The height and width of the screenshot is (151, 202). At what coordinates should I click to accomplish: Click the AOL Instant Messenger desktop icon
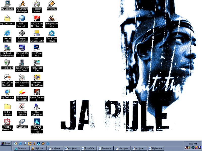[22, 4]
